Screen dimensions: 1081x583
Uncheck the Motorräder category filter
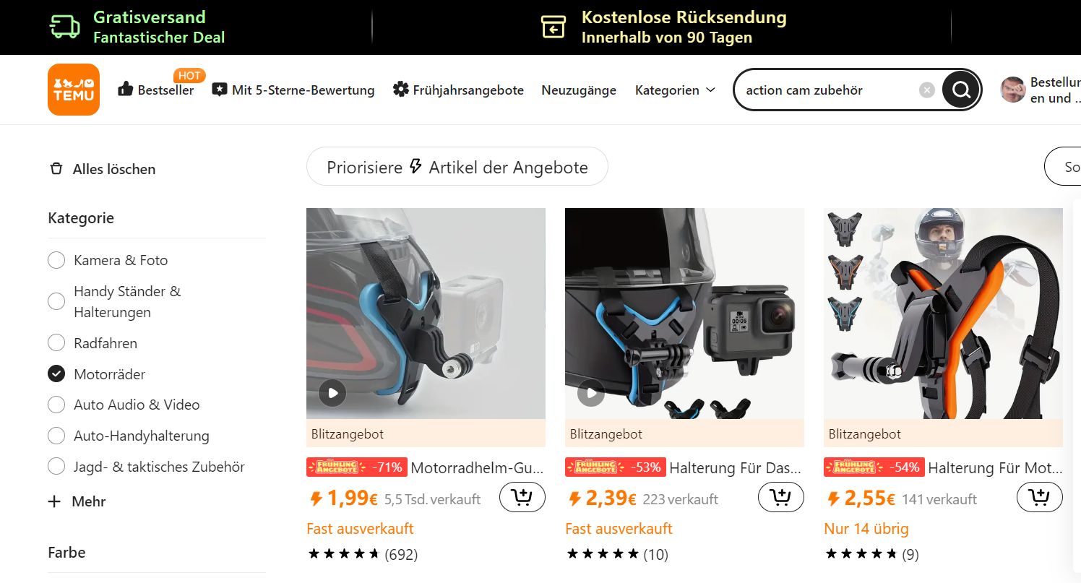pos(56,373)
